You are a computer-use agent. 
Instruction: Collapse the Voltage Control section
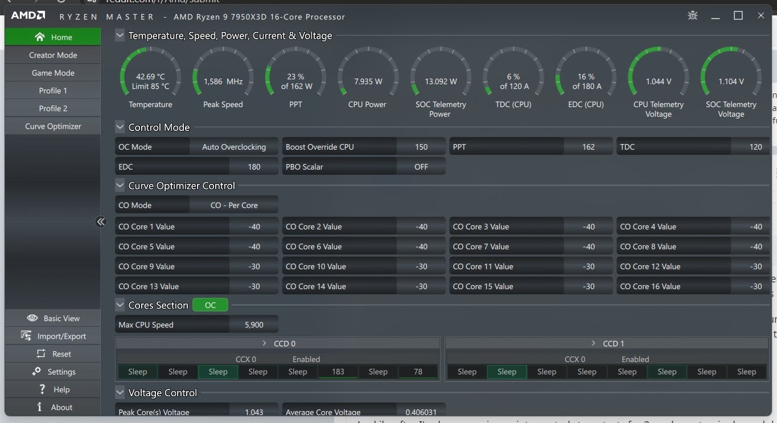coord(120,393)
